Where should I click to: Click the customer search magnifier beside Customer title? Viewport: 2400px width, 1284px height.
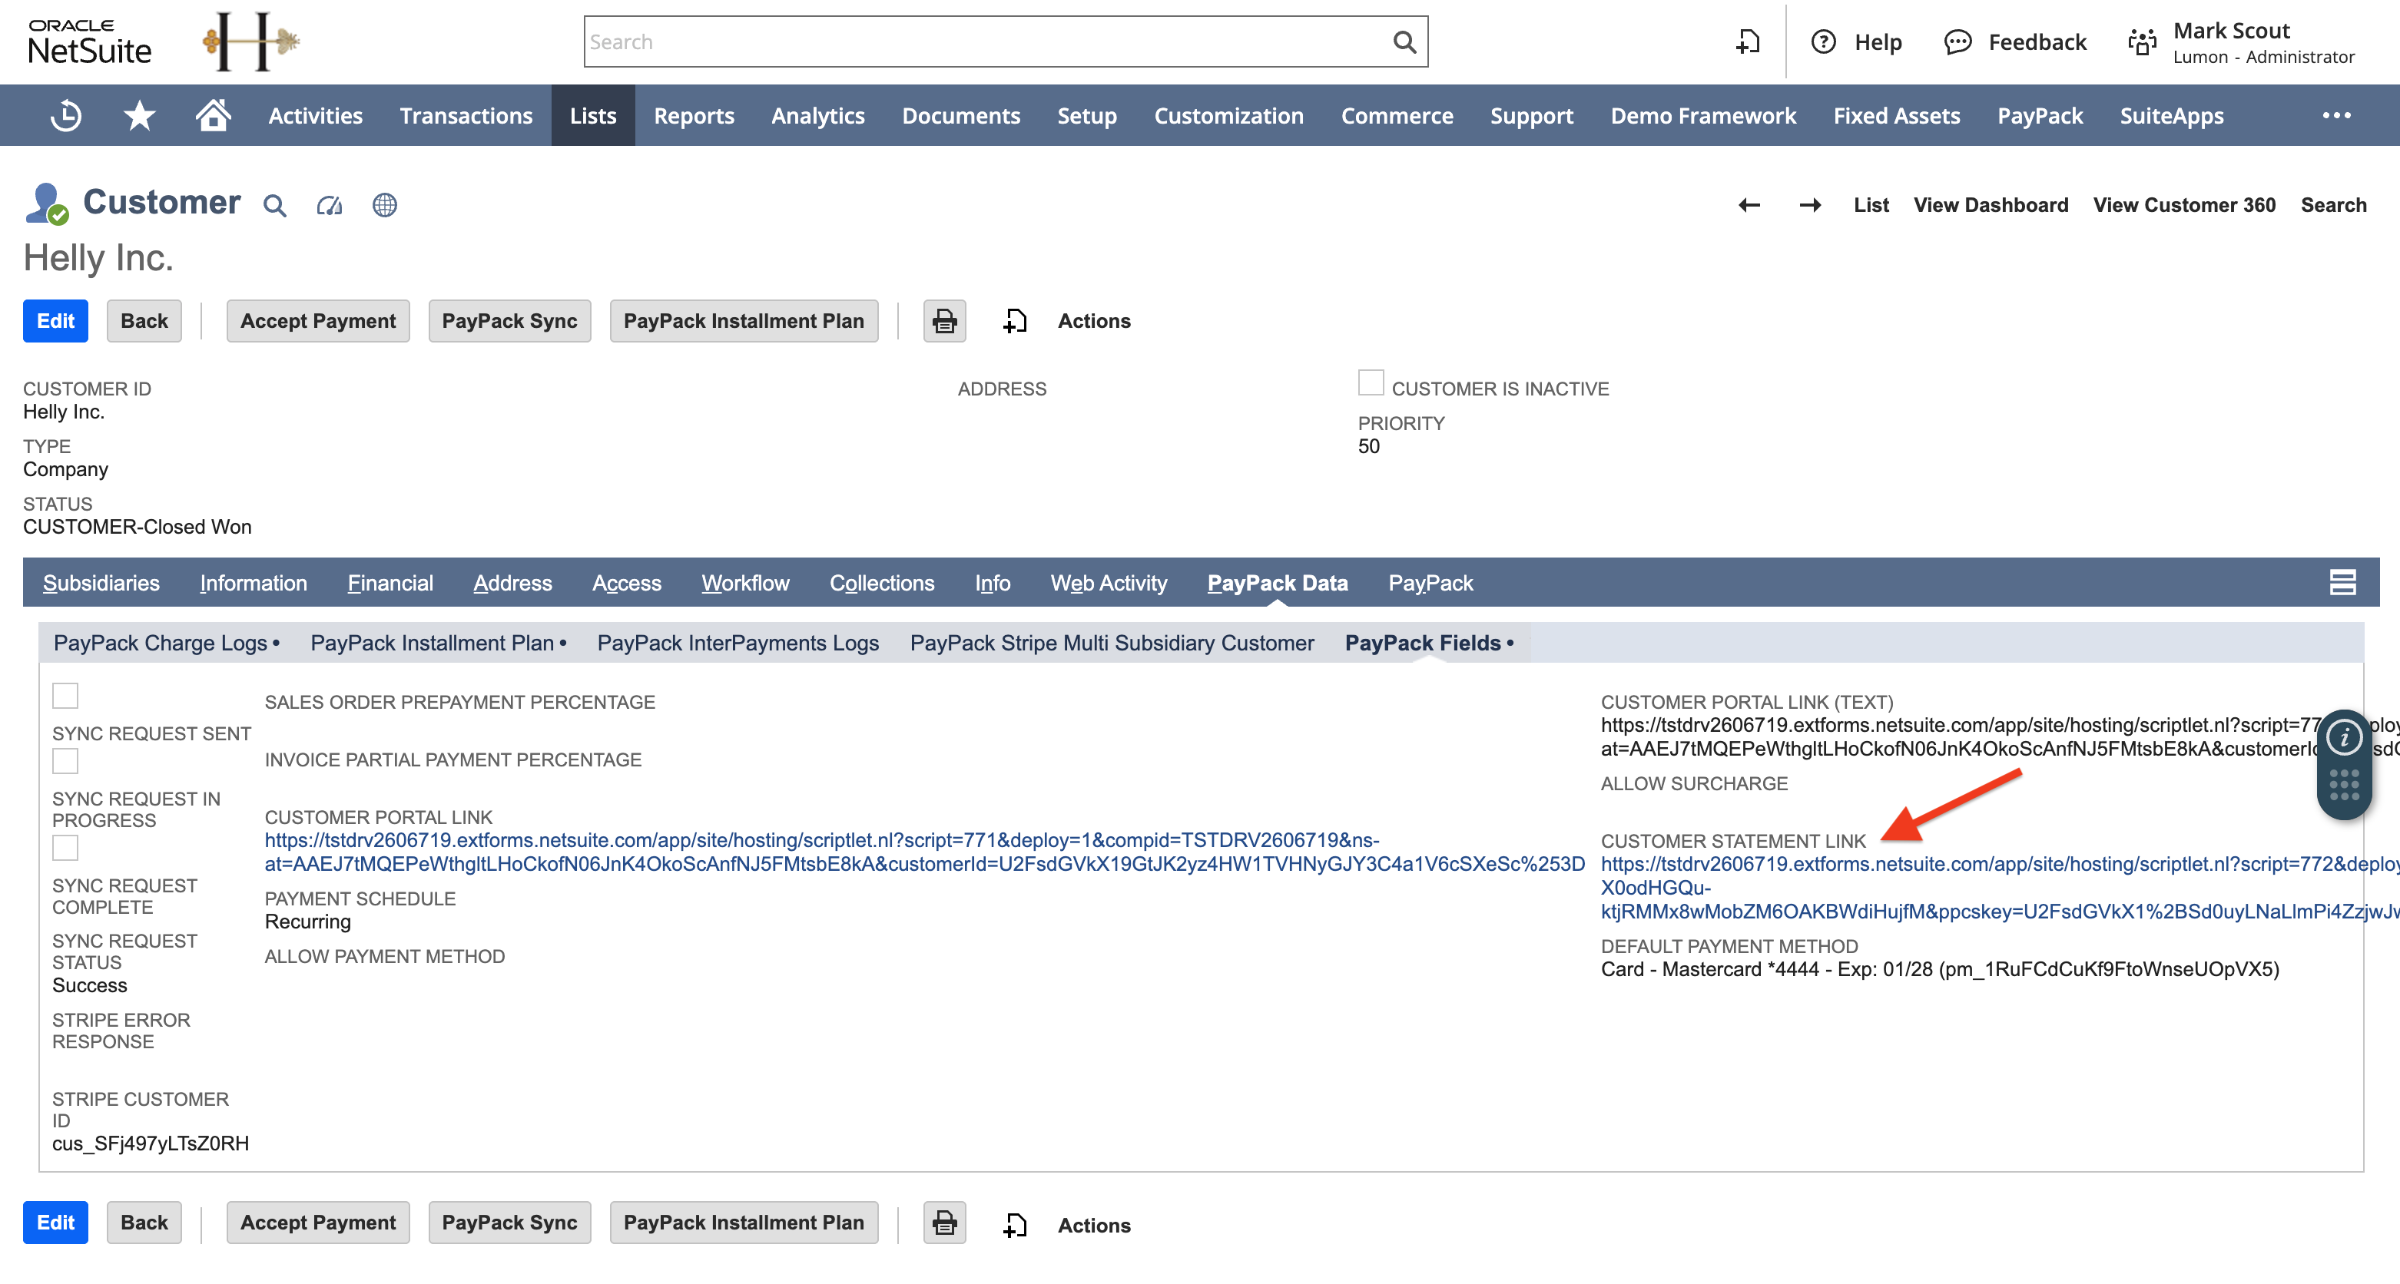coord(274,205)
